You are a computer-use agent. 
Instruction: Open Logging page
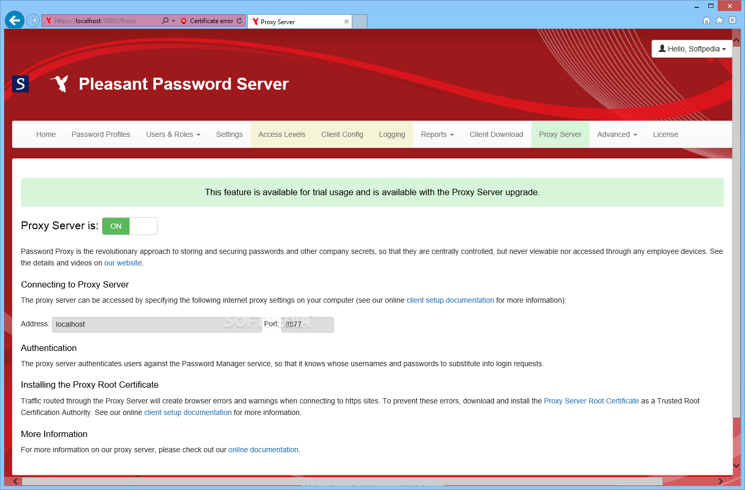tap(392, 134)
